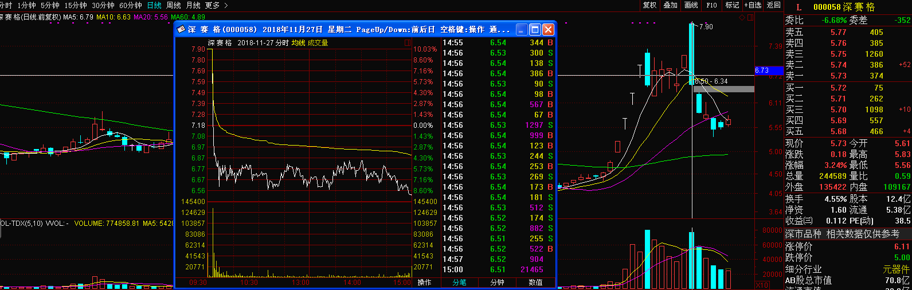Expand the 更多 periods chevron

pos(226,5)
